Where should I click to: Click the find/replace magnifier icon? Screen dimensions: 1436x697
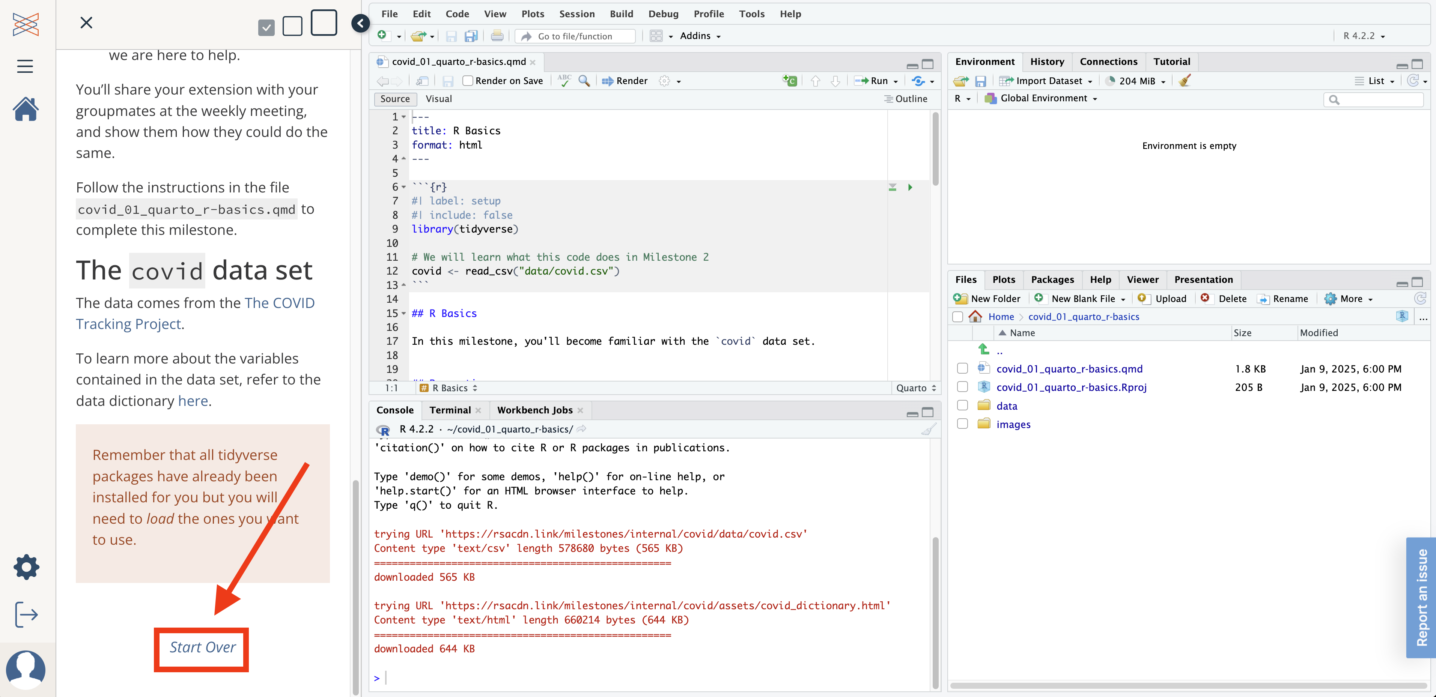click(x=584, y=81)
